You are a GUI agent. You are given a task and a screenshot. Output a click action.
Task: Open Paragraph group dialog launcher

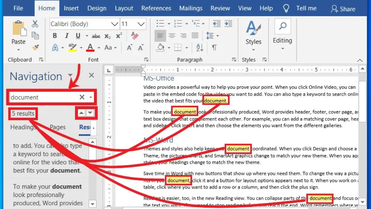point(234,60)
